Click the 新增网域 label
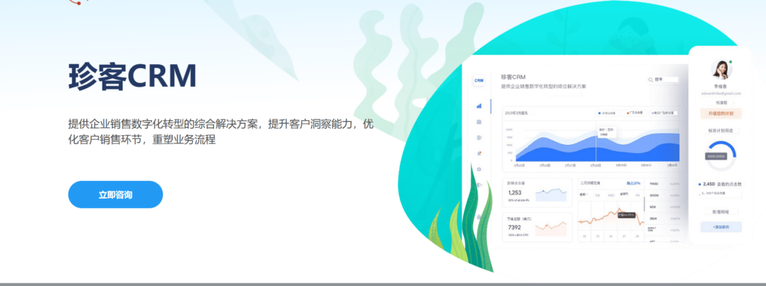 tap(721, 212)
